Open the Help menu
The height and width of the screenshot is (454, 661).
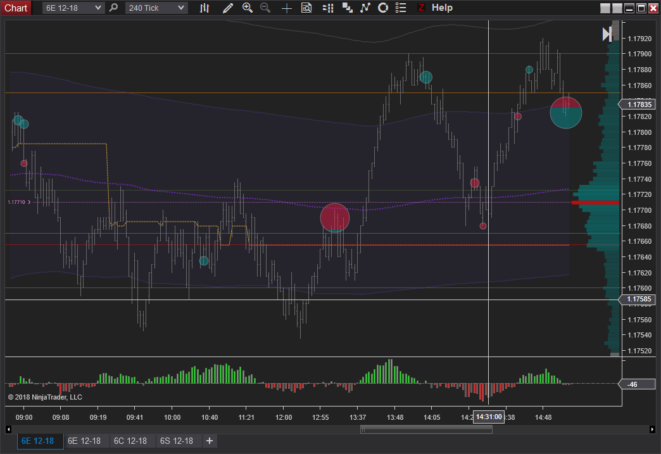tap(442, 8)
